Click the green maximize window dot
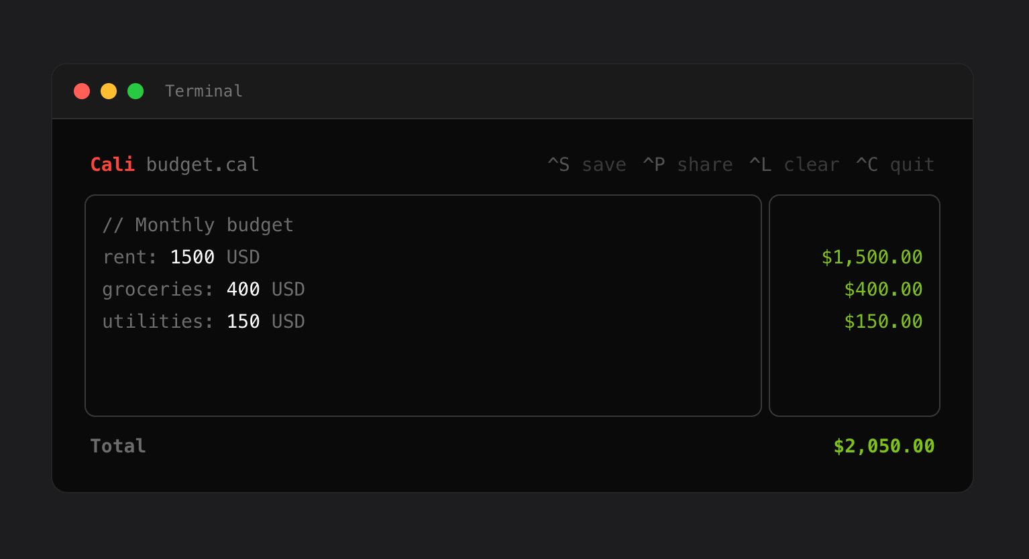This screenshot has width=1029, height=559. pyautogui.click(x=136, y=91)
